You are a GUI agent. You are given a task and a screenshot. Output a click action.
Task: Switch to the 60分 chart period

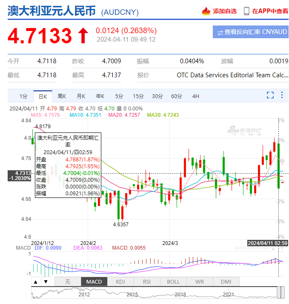[177, 96]
